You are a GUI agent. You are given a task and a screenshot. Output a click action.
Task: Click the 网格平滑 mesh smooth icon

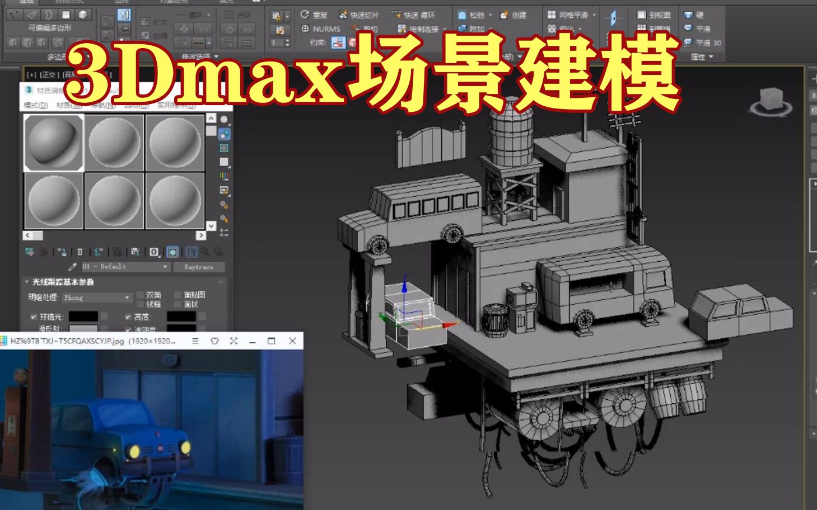point(552,15)
